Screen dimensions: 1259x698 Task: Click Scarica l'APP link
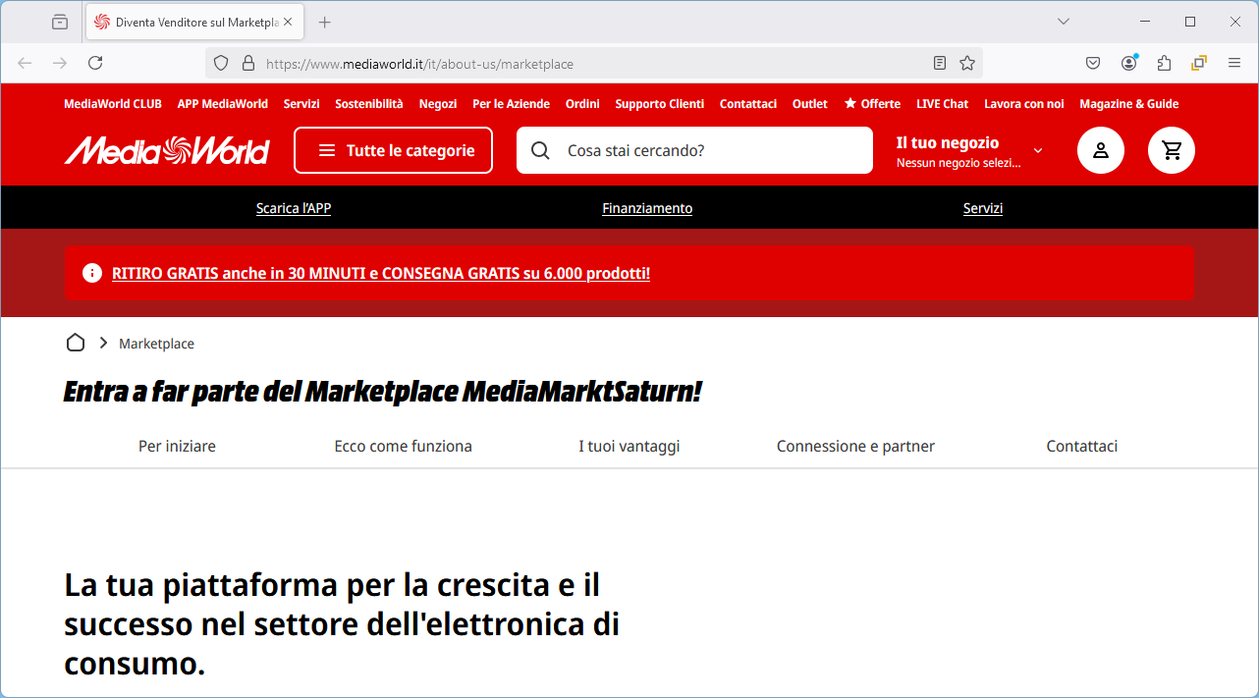click(x=294, y=208)
